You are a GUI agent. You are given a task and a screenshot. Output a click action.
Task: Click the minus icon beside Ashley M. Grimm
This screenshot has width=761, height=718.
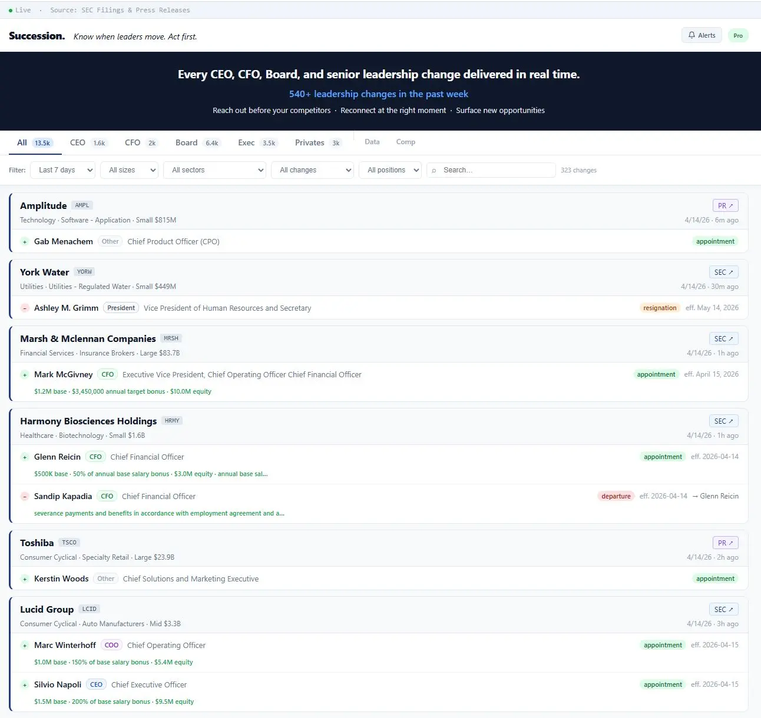(25, 308)
